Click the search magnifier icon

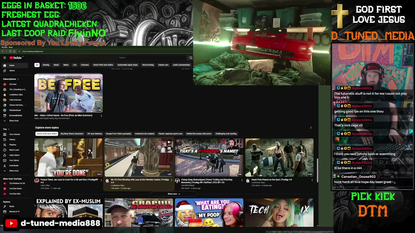point(191,58)
